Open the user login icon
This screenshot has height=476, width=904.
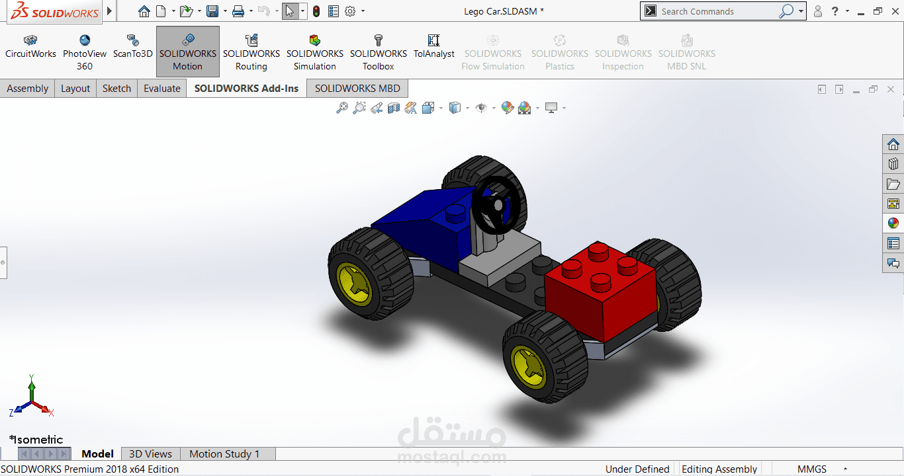[818, 11]
